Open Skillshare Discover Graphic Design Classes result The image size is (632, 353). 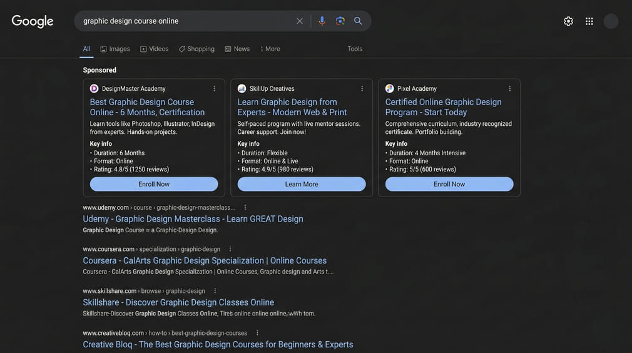point(178,302)
